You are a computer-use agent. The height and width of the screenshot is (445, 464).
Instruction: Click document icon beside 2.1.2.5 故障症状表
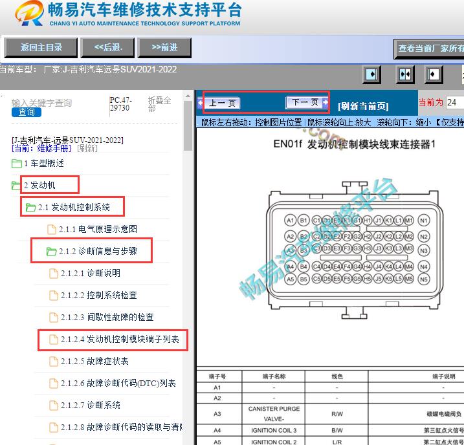pos(54,361)
